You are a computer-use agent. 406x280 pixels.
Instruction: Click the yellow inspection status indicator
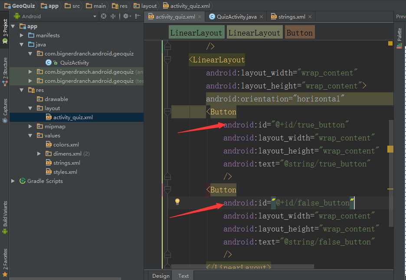(x=390, y=43)
